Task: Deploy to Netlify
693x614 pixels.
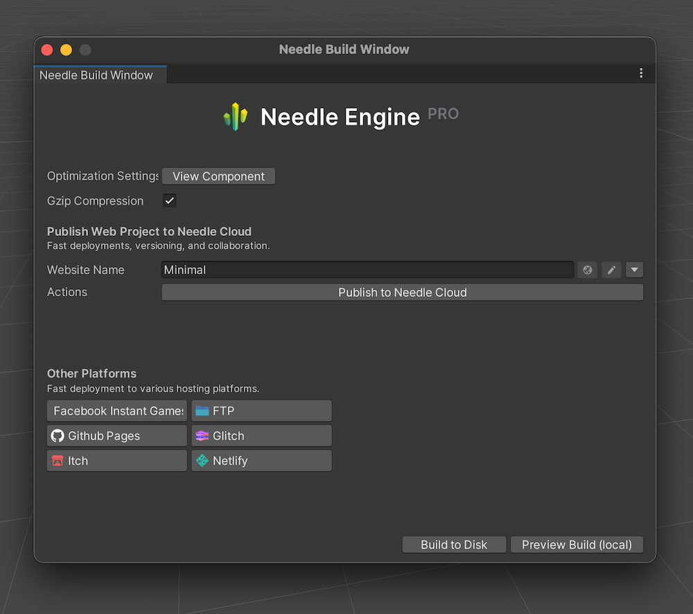Action: (261, 461)
